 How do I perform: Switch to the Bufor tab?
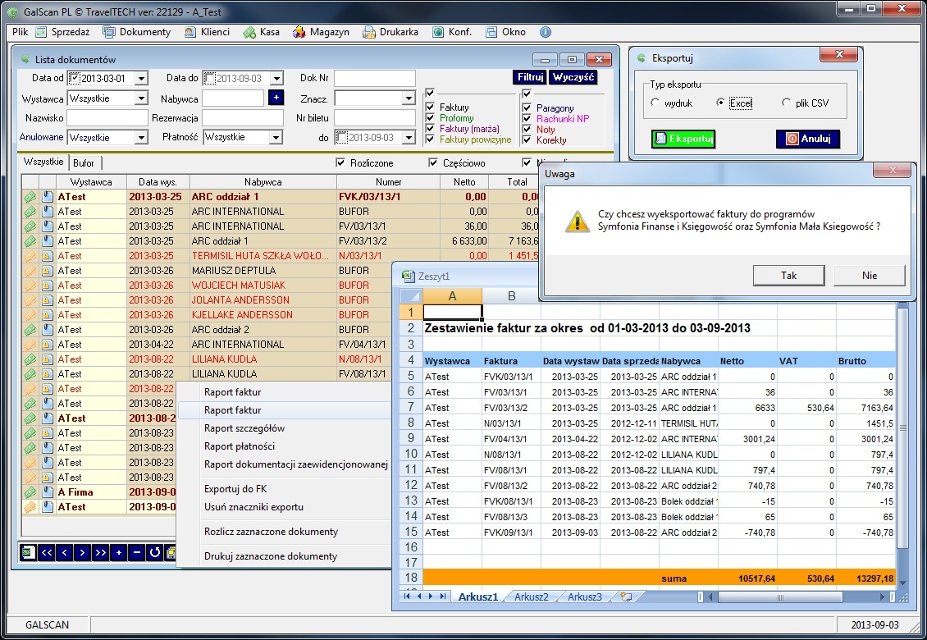pos(84,162)
